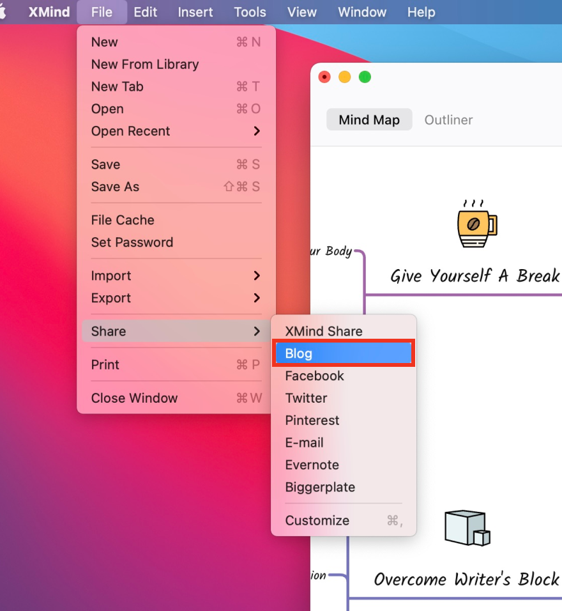Open the Tools menu
The image size is (562, 611).
250,12
